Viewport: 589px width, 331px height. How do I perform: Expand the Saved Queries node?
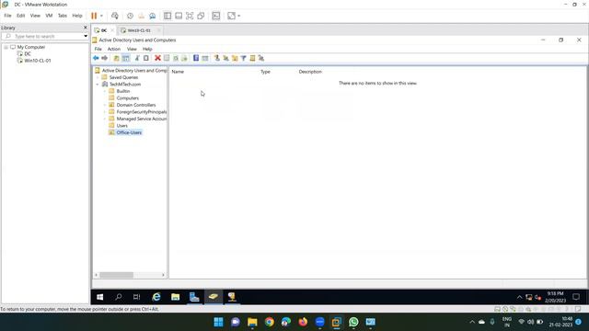pos(98,77)
